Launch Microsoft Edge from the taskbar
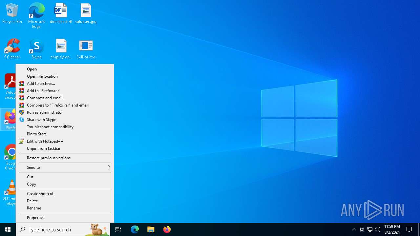Viewport: 420px width, 236px height. click(135, 229)
